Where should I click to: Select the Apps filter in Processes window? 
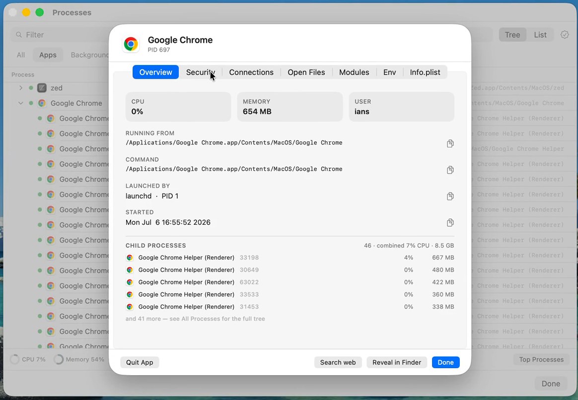coord(48,55)
